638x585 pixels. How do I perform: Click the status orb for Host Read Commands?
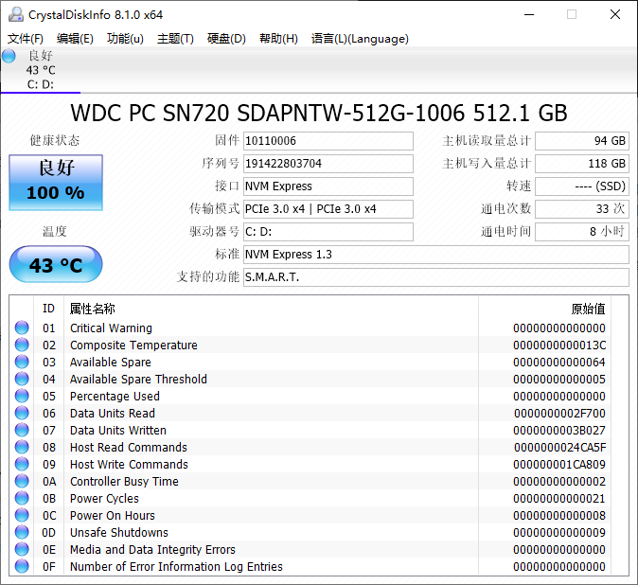22,447
